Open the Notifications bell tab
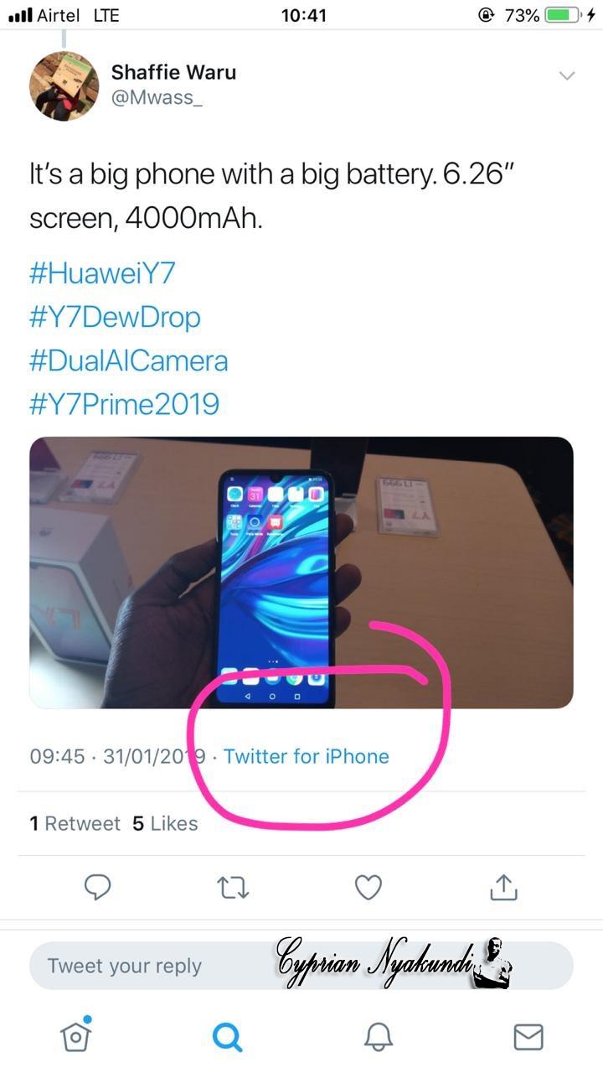 point(378,1037)
